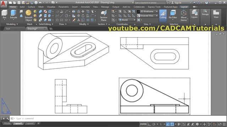The width and height of the screenshot is (227, 127).
Task: Open the Express Tools ribbon tab
Action: click(x=154, y=7)
